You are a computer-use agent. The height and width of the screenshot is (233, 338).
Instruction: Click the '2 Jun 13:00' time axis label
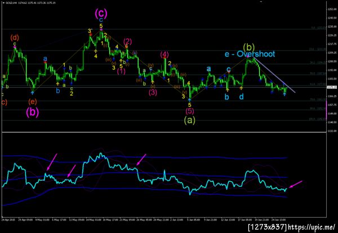point(176,220)
